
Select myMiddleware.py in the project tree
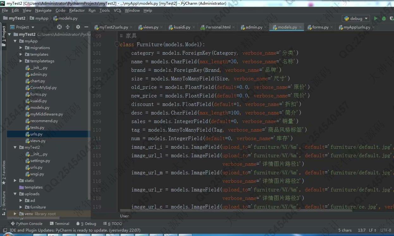46,114
